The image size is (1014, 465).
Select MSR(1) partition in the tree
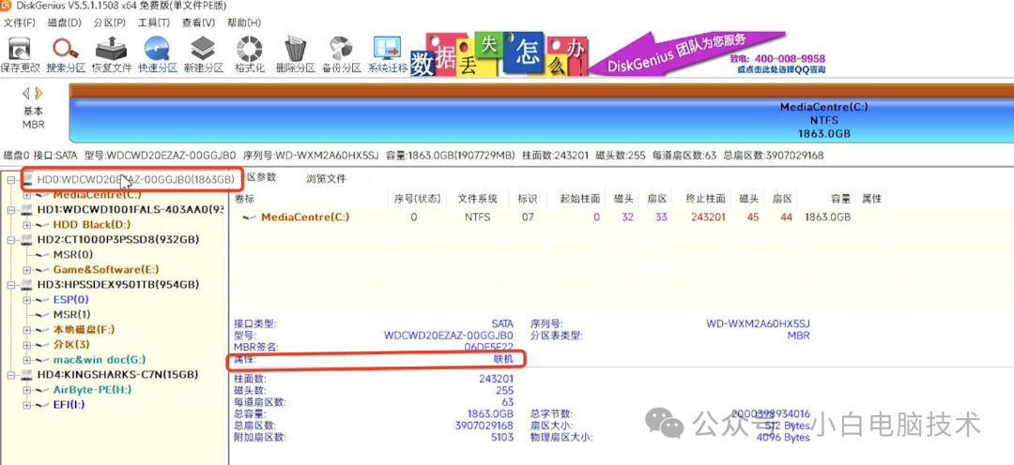coord(71,314)
